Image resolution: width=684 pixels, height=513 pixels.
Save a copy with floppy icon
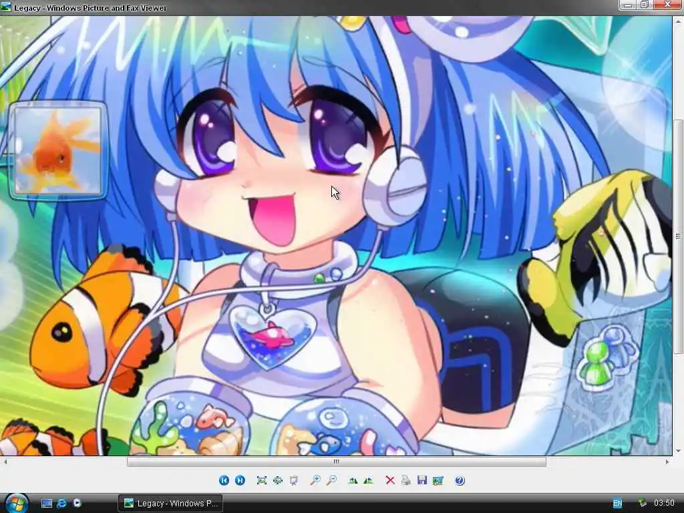(x=422, y=480)
